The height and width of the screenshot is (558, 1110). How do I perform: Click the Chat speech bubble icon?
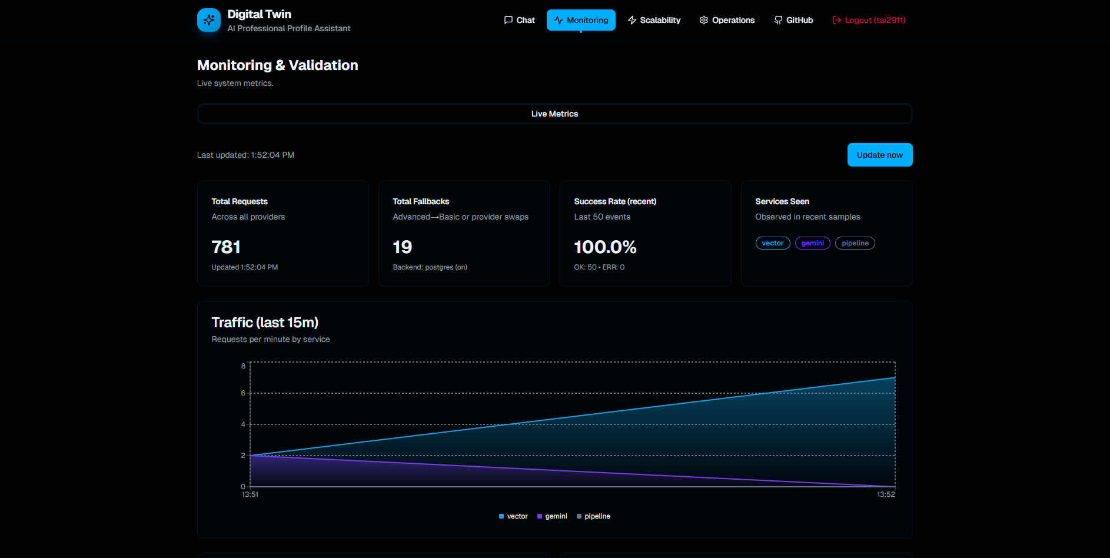(x=508, y=20)
